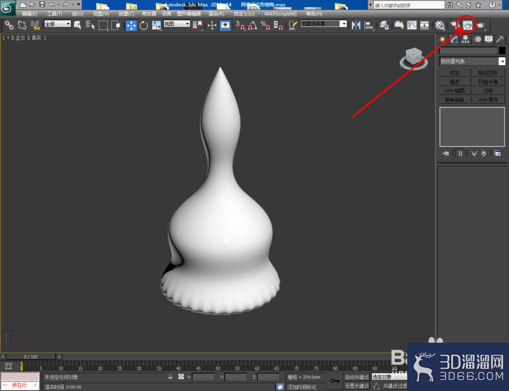
Task: Click the object color swatch beside name field
Action: (x=502, y=50)
